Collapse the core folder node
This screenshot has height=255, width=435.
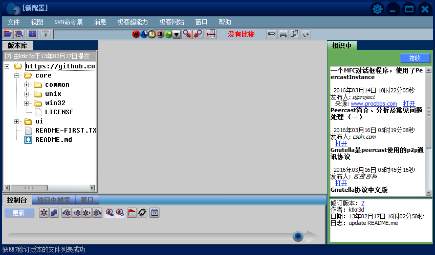click(17, 75)
